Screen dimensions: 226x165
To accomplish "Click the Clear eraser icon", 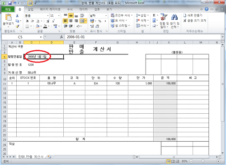I will click(x=154, y=26).
